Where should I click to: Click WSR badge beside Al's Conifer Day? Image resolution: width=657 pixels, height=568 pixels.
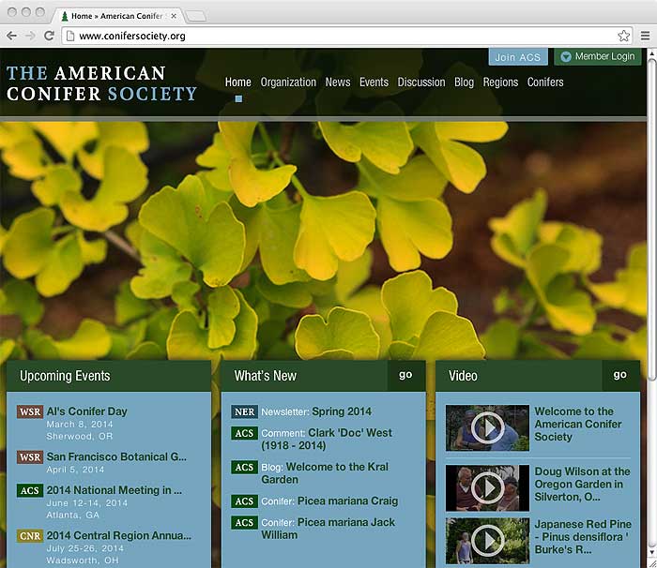[30, 411]
